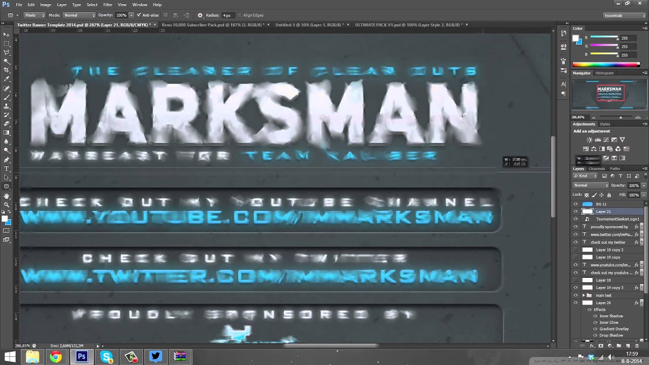Hide the BG 11 layer
This screenshot has width=649, height=365.
click(x=575, y=204)
